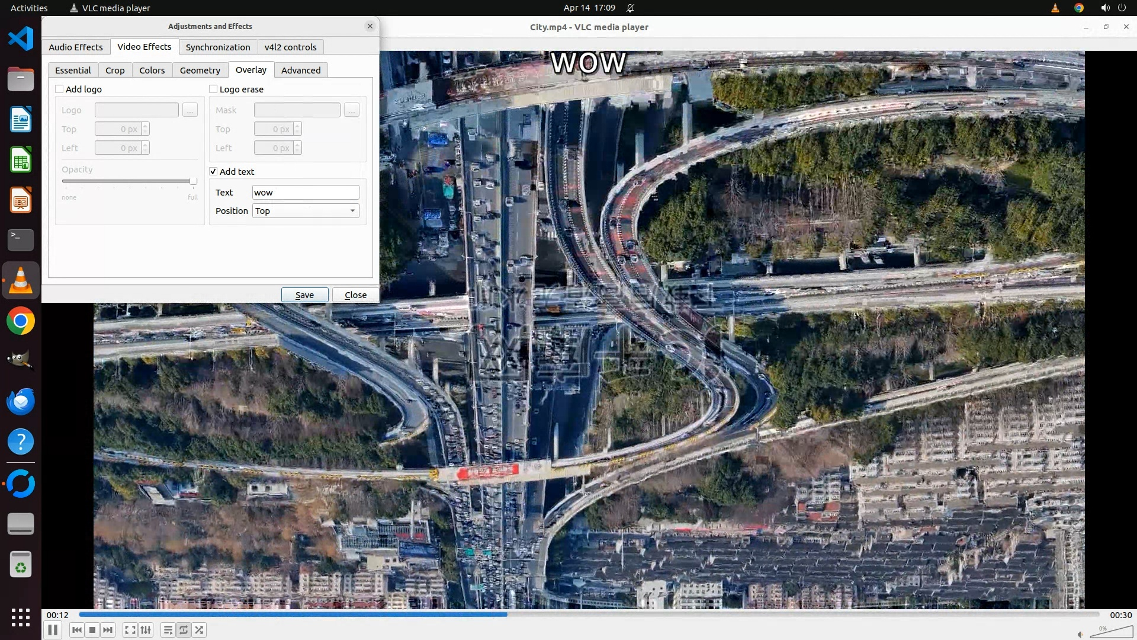Pause the video playback
The height and width of the screenshot is (640, 1137).
(x=53, y=630)
